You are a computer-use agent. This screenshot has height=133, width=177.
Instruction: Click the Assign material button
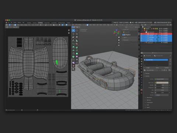click(x=148, y=68)
